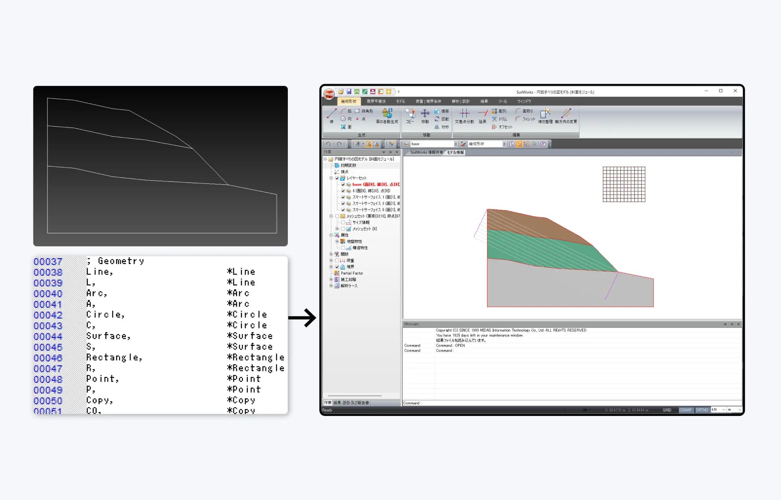The height and width of the screenshot is (500, 781).
Task: Select the 四角形 (Rectangle) tool
Action: 364,111
